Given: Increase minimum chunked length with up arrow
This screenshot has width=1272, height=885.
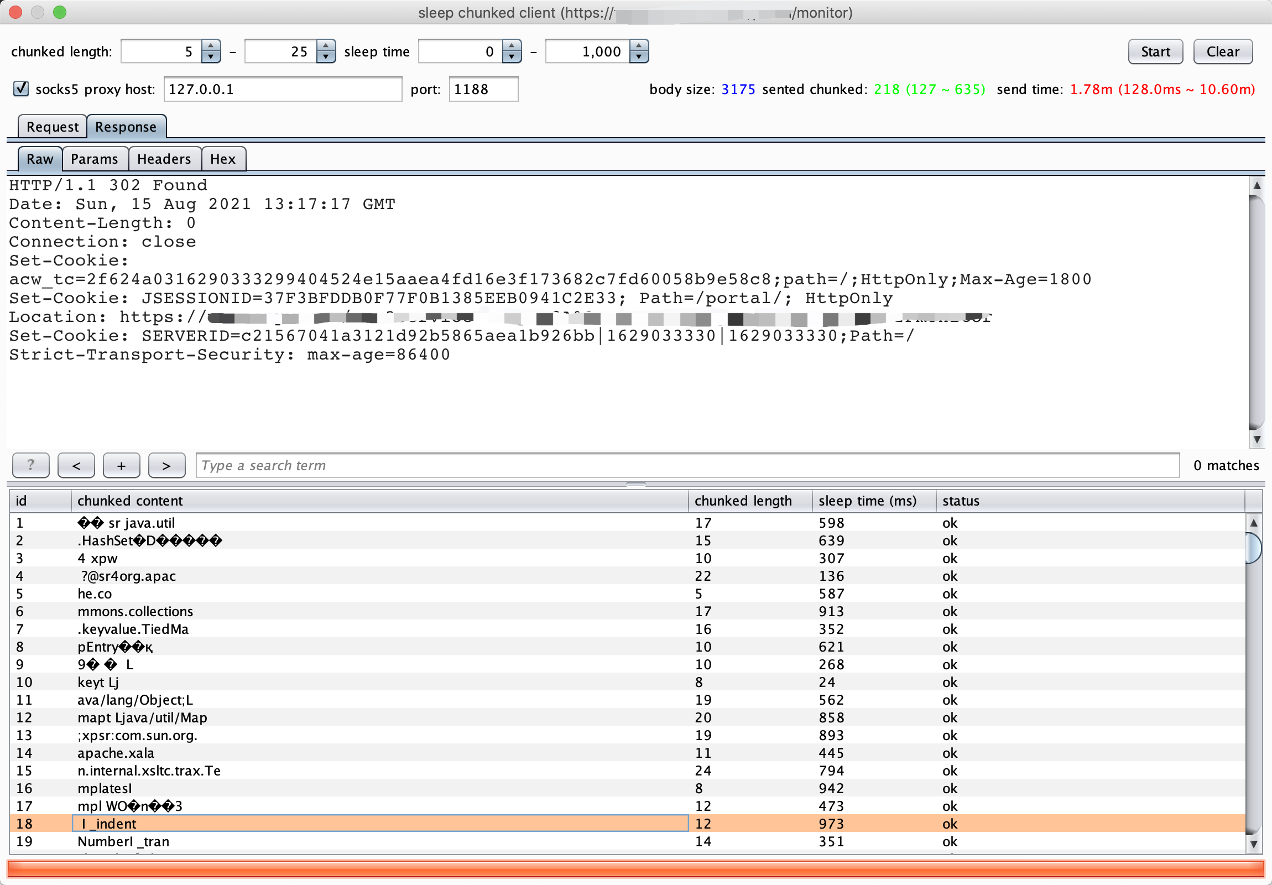Looking at the screenshot, I should [211, 46].
